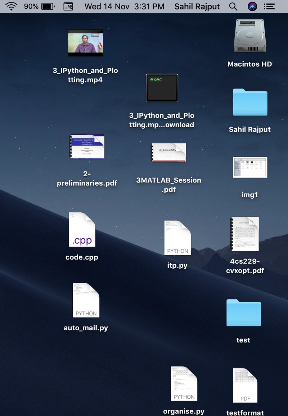Screen dimensions: 288x416
Task: Click the itp.py file name label
Action: tap(177, 265)
